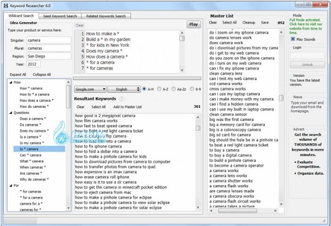Select 'Does a camera *' tree item
The width and height of the screenshot is (331, 226).
point(33,119)
